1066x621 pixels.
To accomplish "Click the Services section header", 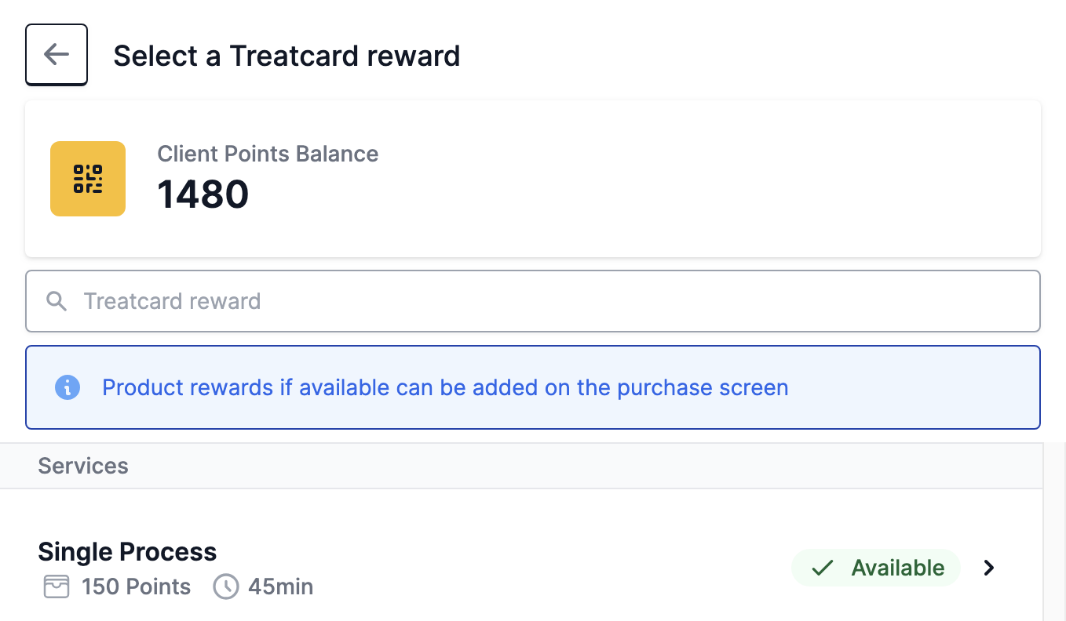I will (x=521, y=466).
